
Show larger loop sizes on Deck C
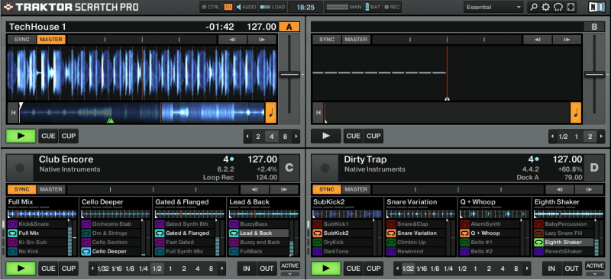pos(222,269)
